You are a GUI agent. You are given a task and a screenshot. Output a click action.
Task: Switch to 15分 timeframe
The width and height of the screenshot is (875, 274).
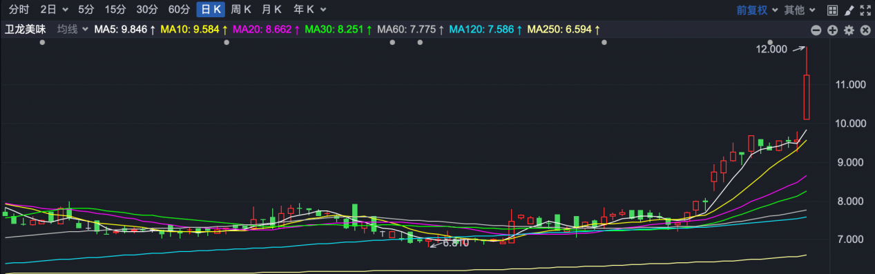[x=115, y=10]
